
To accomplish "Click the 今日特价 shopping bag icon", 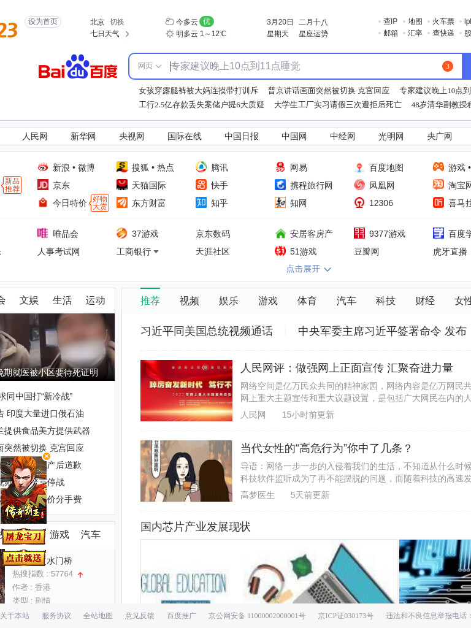I will [x=43, y=202].
